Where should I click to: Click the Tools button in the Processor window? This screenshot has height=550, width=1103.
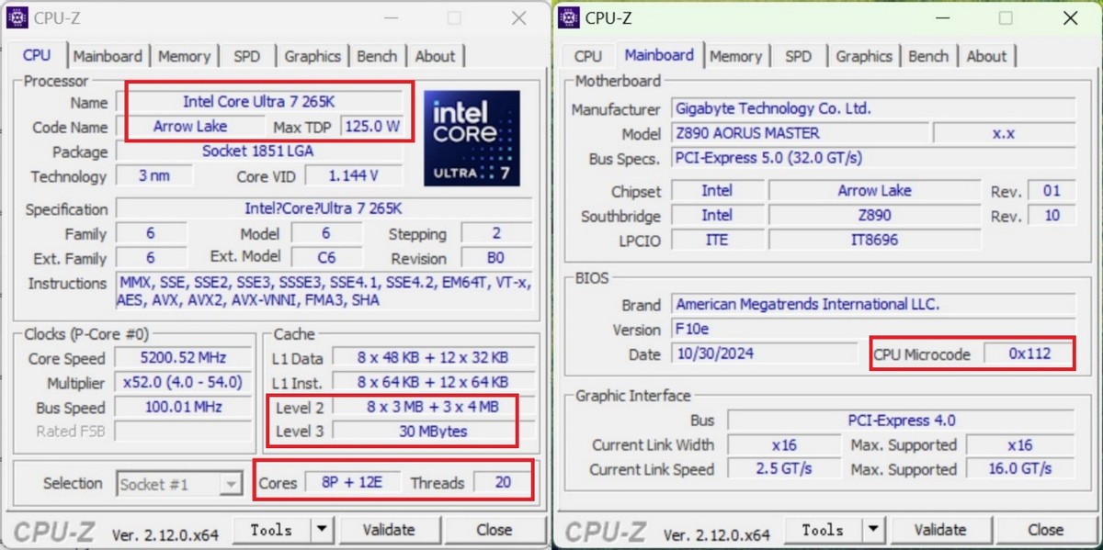click(x=271, y=530)
